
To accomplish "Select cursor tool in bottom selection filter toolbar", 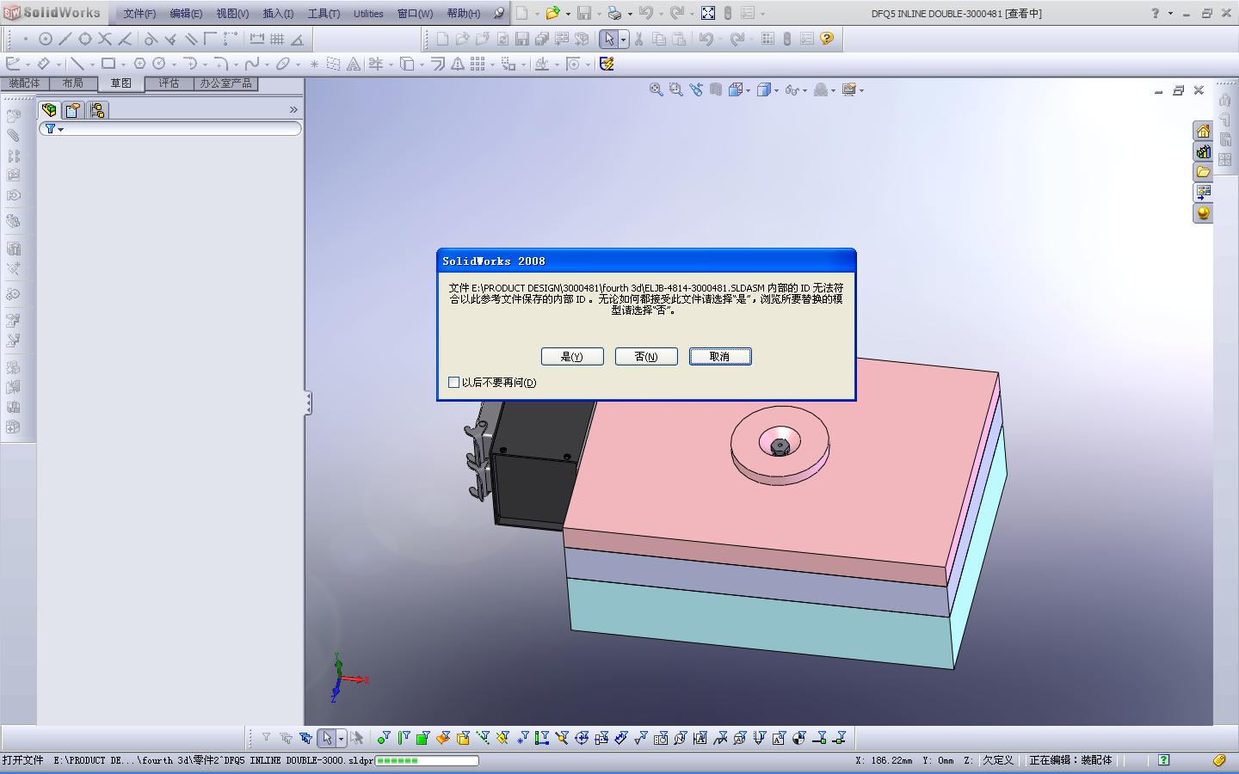I will (327, 738).
